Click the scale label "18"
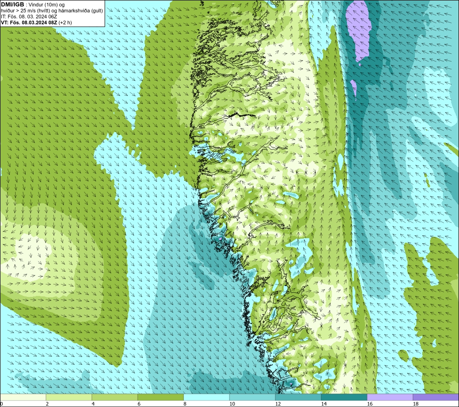This screenshot has height=407, width=459. pyautogui.click(x=415, y=404)
